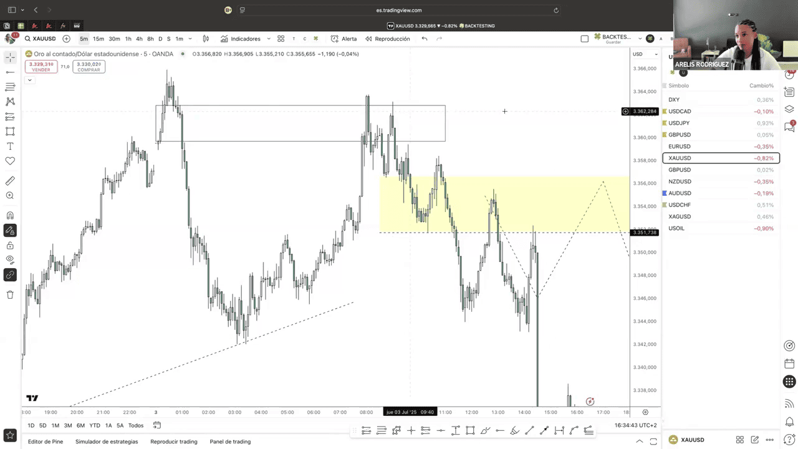Select the Text drawing tool in left sidebar
798x449 pixels.
tap(10, 146)
